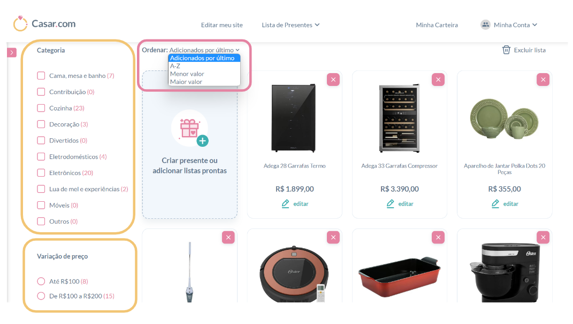Remove Adega 33 Garrafas Compressor with its X
This screenshot has height=324, width=573.
(438, 80)
